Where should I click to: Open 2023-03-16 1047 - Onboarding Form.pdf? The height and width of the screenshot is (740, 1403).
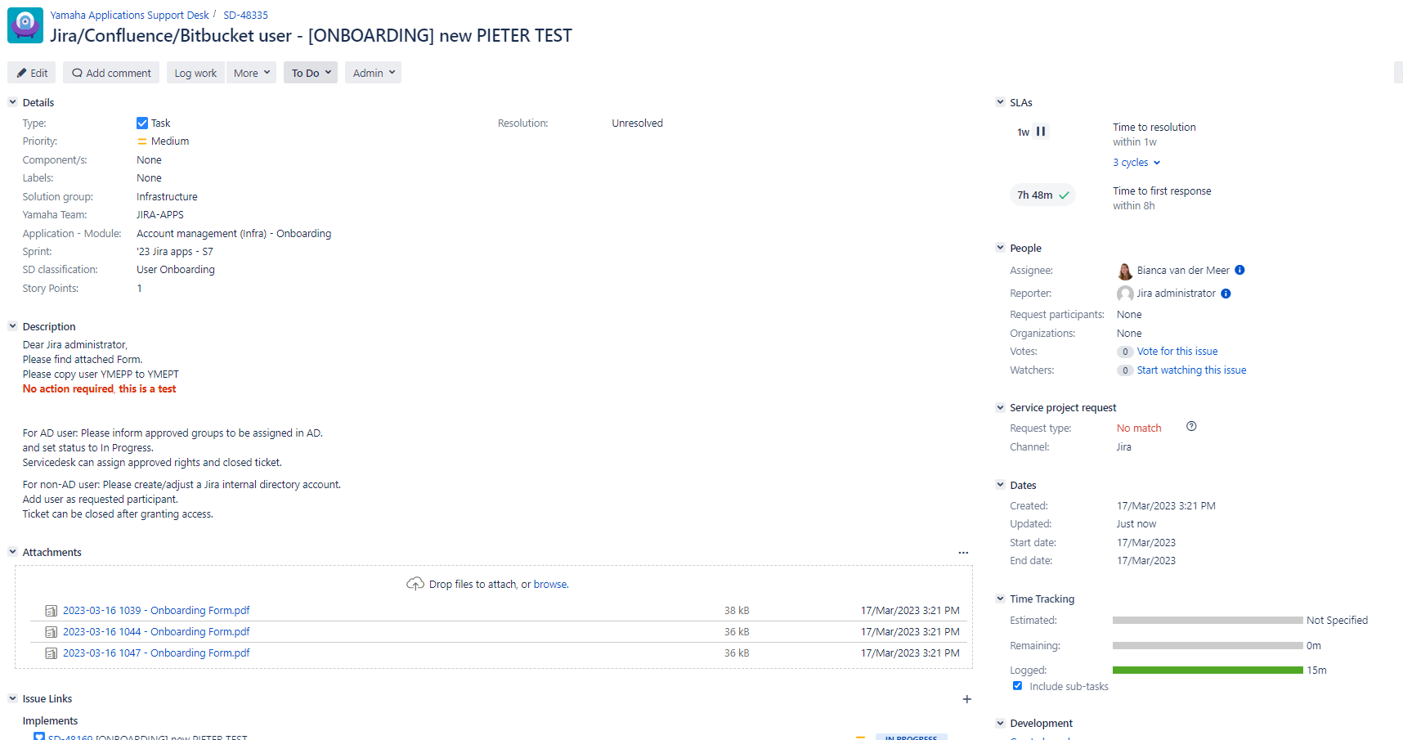coord(156,653)
